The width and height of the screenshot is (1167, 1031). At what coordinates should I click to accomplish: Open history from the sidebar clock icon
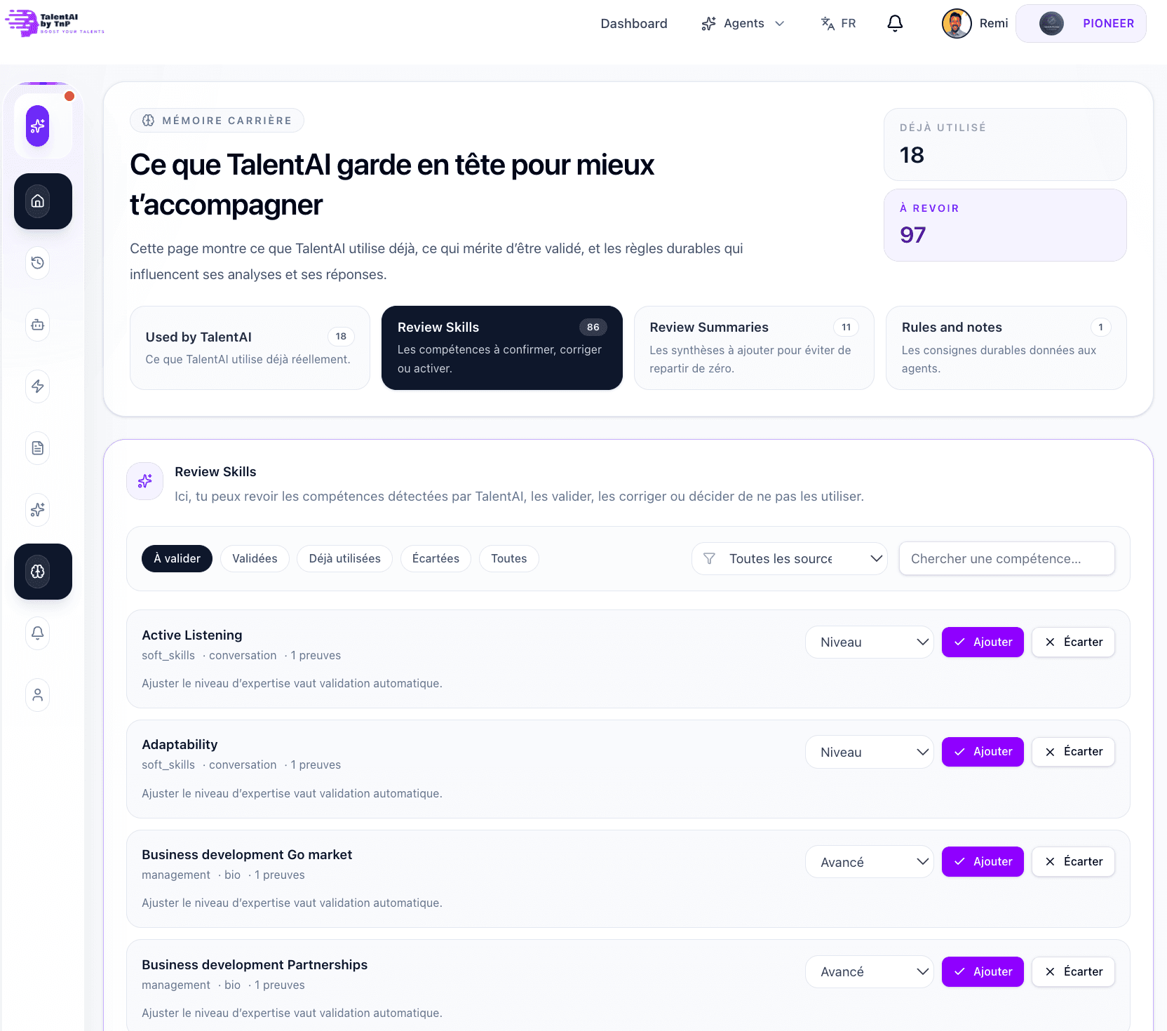pos(38,263)
